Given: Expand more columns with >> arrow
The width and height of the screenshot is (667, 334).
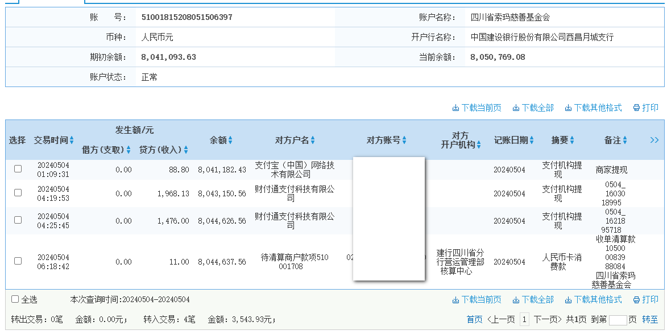Looking at the screenshot, I should tap(654, 140).
